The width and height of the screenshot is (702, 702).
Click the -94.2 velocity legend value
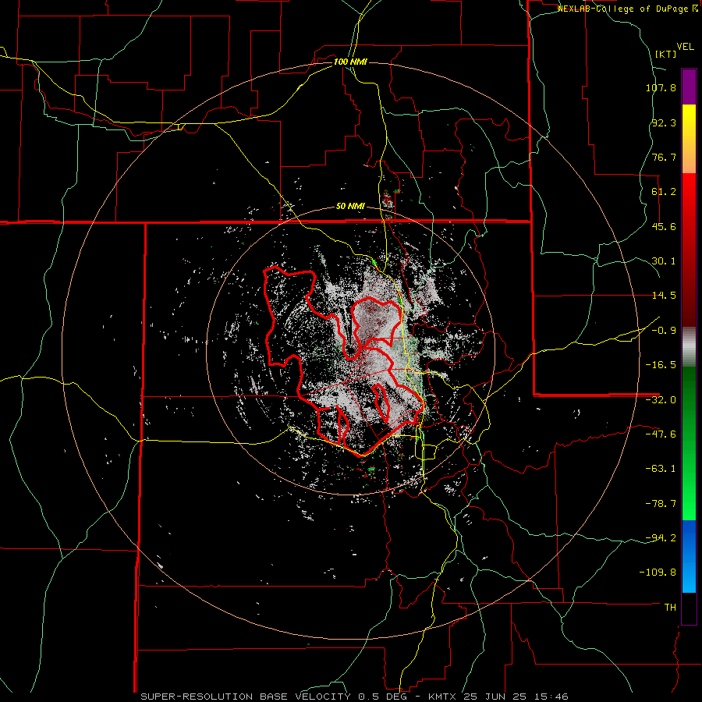[x=661, y=538]
